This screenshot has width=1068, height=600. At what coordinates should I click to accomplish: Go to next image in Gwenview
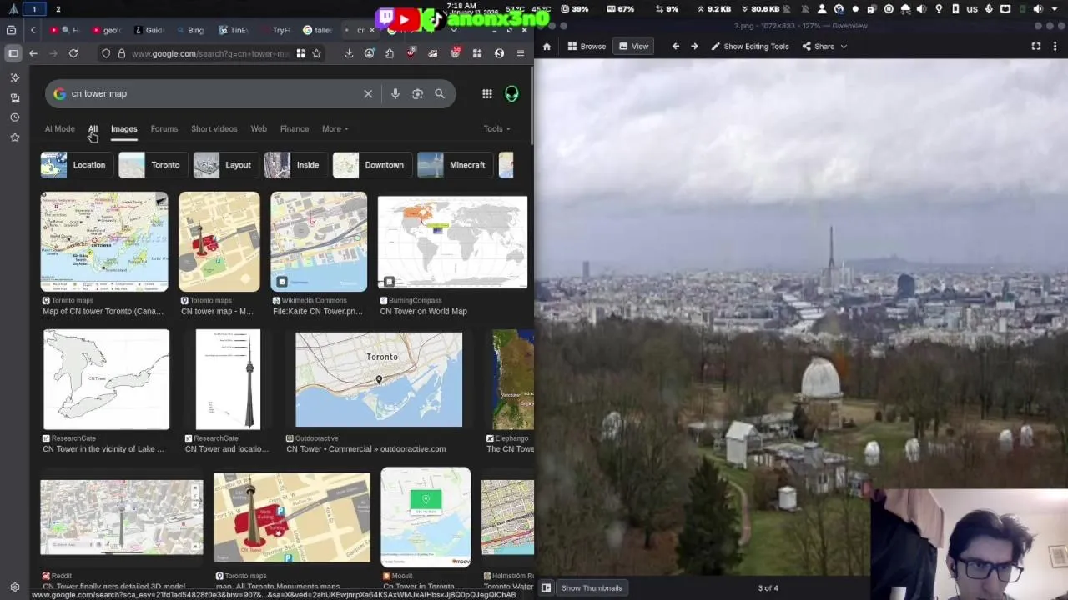[694, 47]
